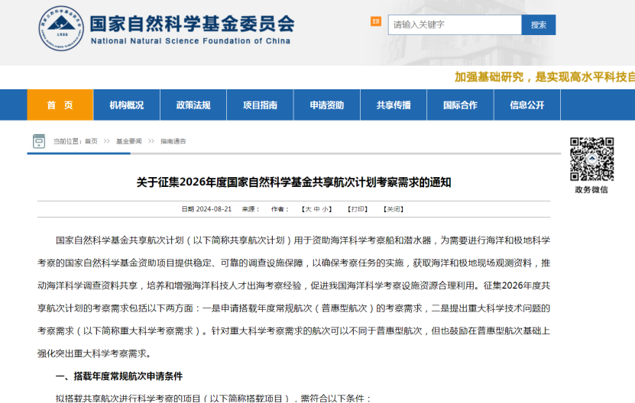
Task: Click the NSFC circular logo emblem
Action: click(61, 28)
